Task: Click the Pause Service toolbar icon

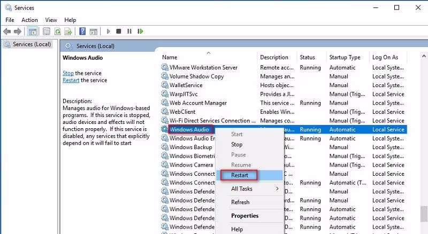Action: coord(129,32)
